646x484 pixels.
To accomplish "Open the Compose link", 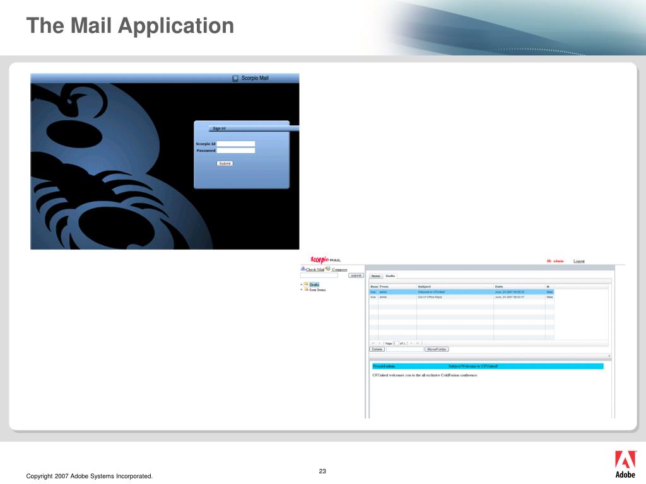I will click(x=339, y=270).
